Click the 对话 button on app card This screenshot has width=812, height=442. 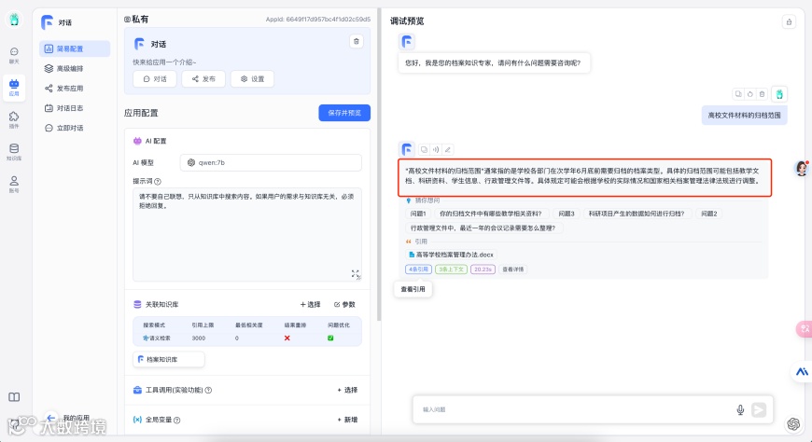(155, 78)
